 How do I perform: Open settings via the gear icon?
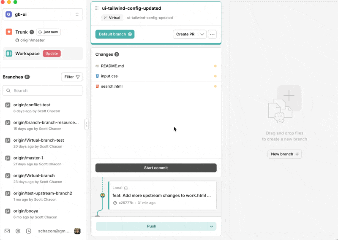(18, 231)
